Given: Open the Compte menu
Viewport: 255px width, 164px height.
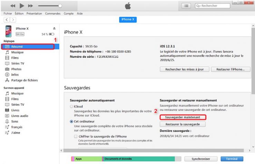Looking at the screenshot, I should tap(69, 13).
